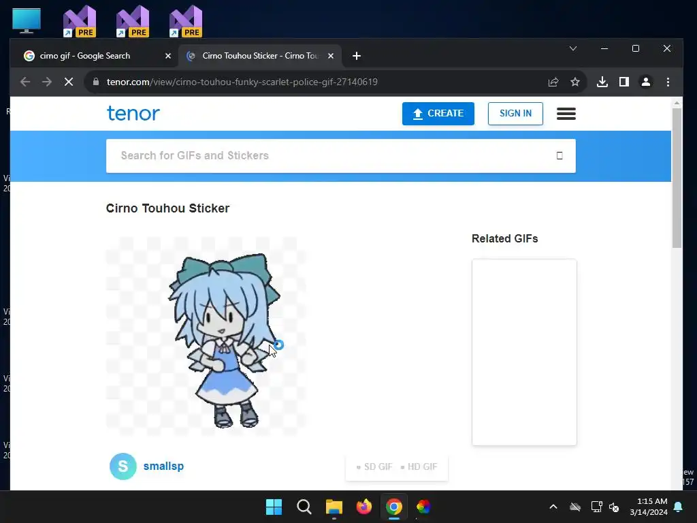Bookmark this page with the star icon

click(575, 82)
